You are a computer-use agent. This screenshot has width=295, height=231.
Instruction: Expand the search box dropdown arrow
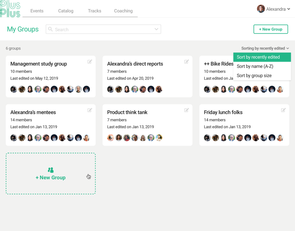tap(156, 29)
